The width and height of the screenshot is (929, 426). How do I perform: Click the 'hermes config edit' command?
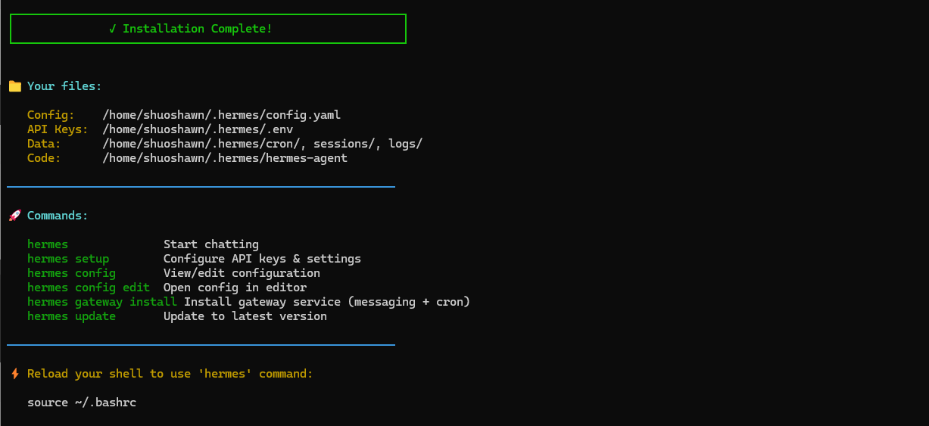coord(89,288)
